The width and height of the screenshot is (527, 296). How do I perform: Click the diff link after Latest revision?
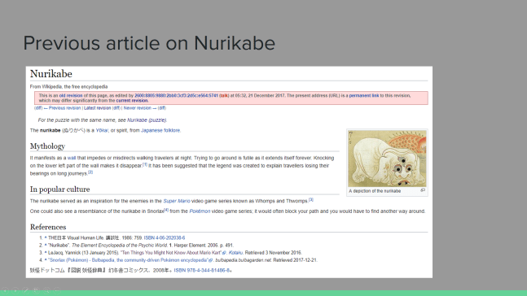coord(116,108)
